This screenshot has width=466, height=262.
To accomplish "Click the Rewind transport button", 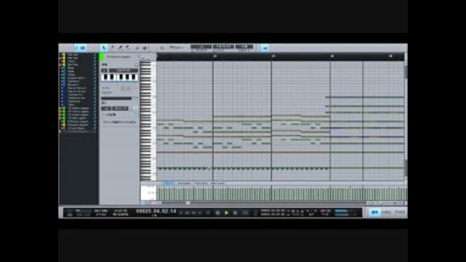I will pos(187,213).
